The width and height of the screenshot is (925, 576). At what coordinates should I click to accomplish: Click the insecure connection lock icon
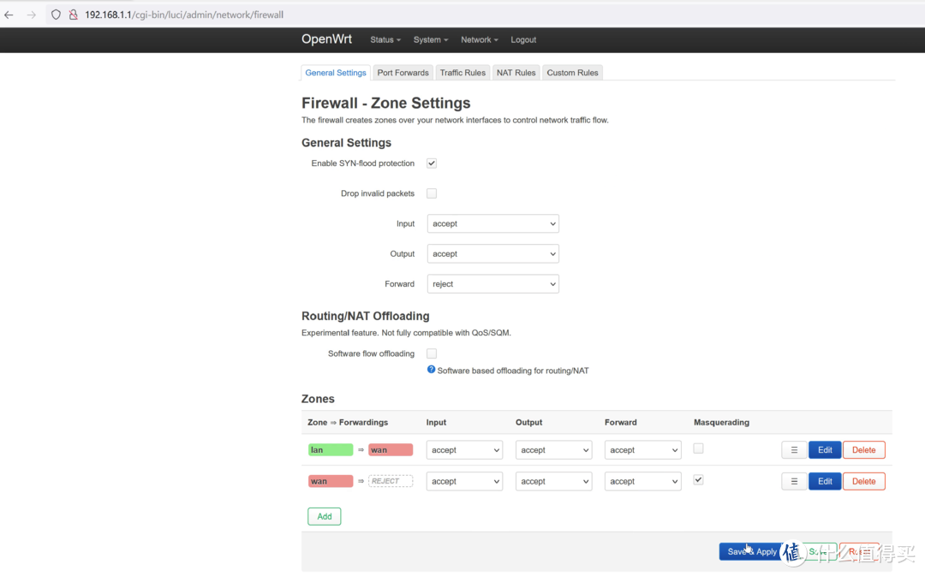(73, 15)
